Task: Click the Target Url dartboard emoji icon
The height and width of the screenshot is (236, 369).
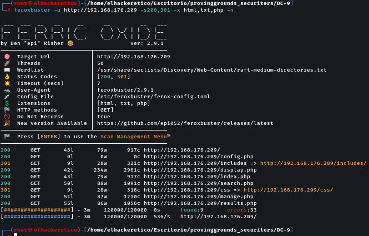Action: click(x=7, y=57)
